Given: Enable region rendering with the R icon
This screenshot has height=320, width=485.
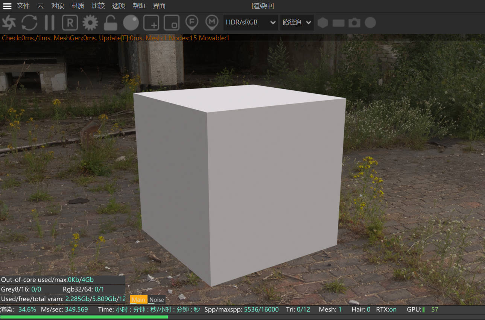Looking at the screenshot, I should click(69, 23).
